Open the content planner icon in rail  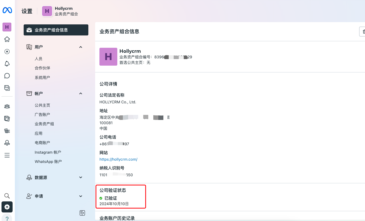click(x=7, y=88)
